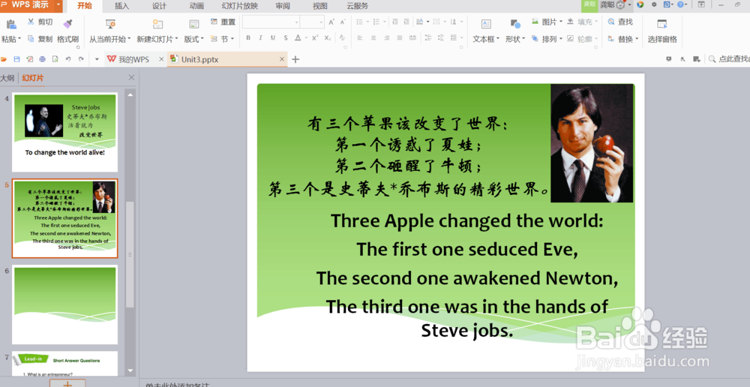Click the 点此查找 command search box
This screenshot has height=387, width=750.
[x=729, y=58]
